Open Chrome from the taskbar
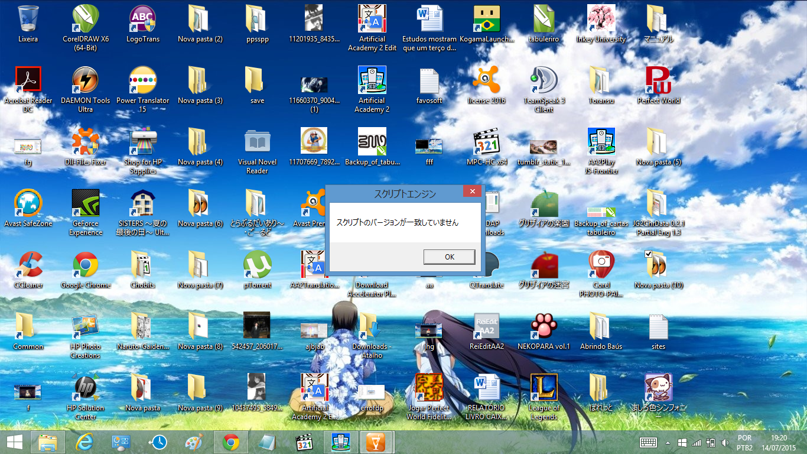The height and width of the screenshot is (454, 807). click(x=230, y=442)
